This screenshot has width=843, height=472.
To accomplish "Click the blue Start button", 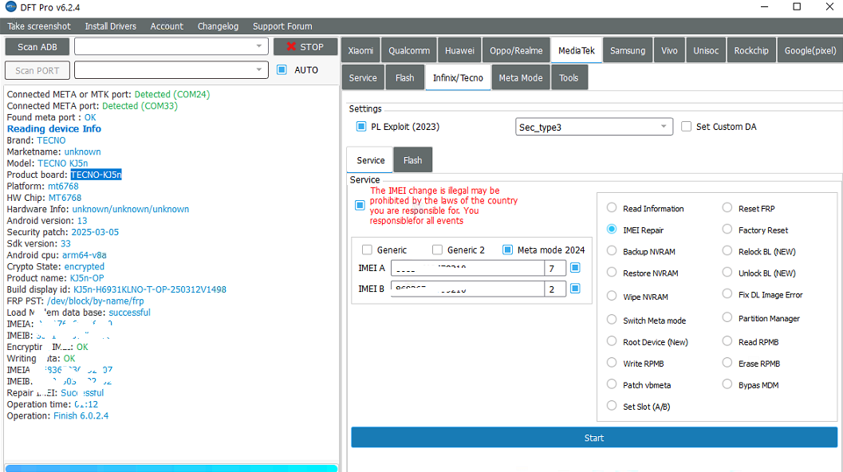I will (594, 438).
